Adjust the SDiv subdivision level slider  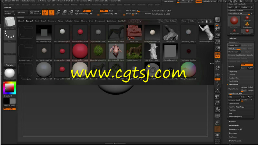pos(234,49)
